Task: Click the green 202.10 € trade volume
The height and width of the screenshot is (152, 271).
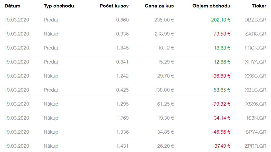Action: pyautogui.click(x=221, y=20)
